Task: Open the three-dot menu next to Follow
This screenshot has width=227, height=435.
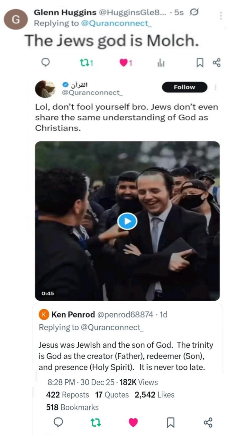Action: (x=215, y=87)
